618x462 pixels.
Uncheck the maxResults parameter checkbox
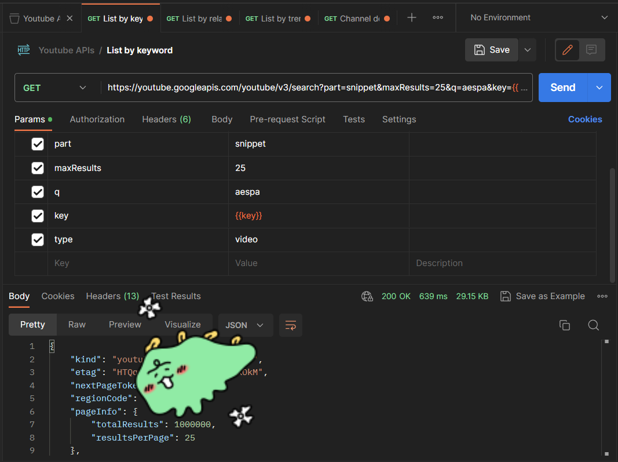(x=38, y=168)
